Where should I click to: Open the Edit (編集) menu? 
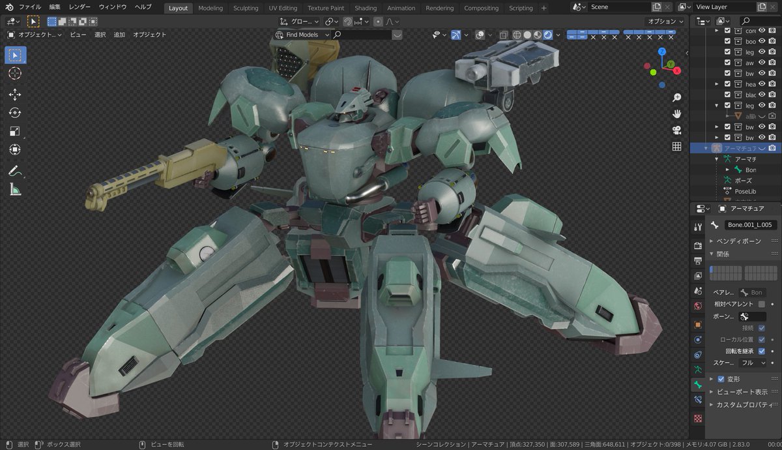click(55, 7)
